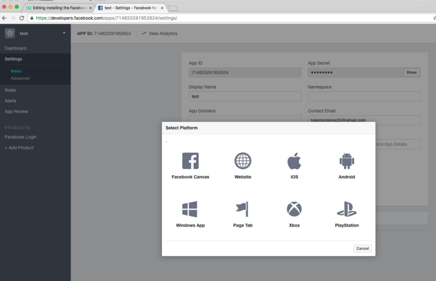Select the Website globe icon
The image size is (436, 281).
pyautogui.click(x=243, y=161)
